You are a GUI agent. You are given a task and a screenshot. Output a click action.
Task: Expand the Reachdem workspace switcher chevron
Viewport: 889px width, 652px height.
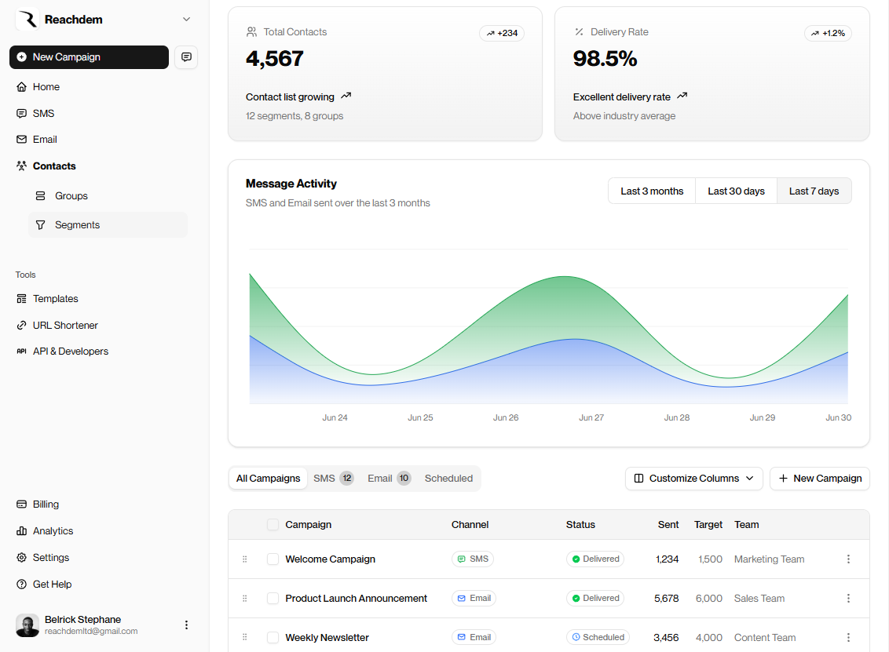186,19
